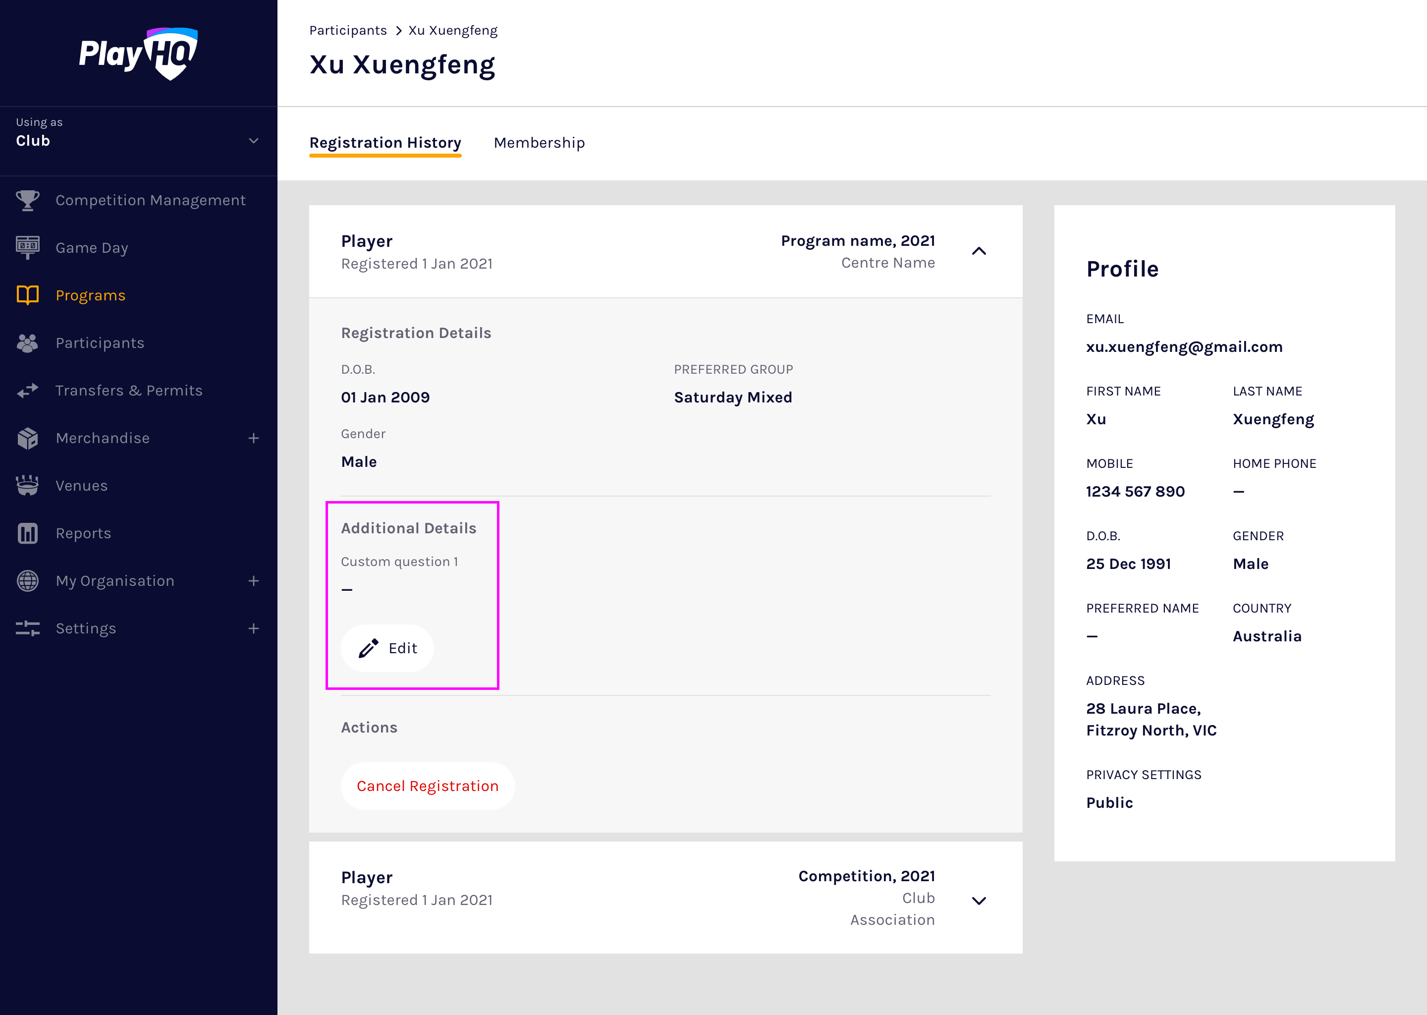Open the PlayHQ logo home link

click(x=138, y=54)
